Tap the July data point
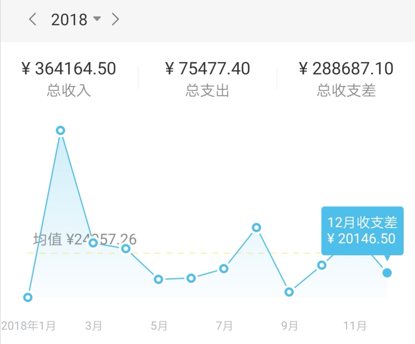The width and height of the screenshot is (415, 344). (x=224, y=269)
